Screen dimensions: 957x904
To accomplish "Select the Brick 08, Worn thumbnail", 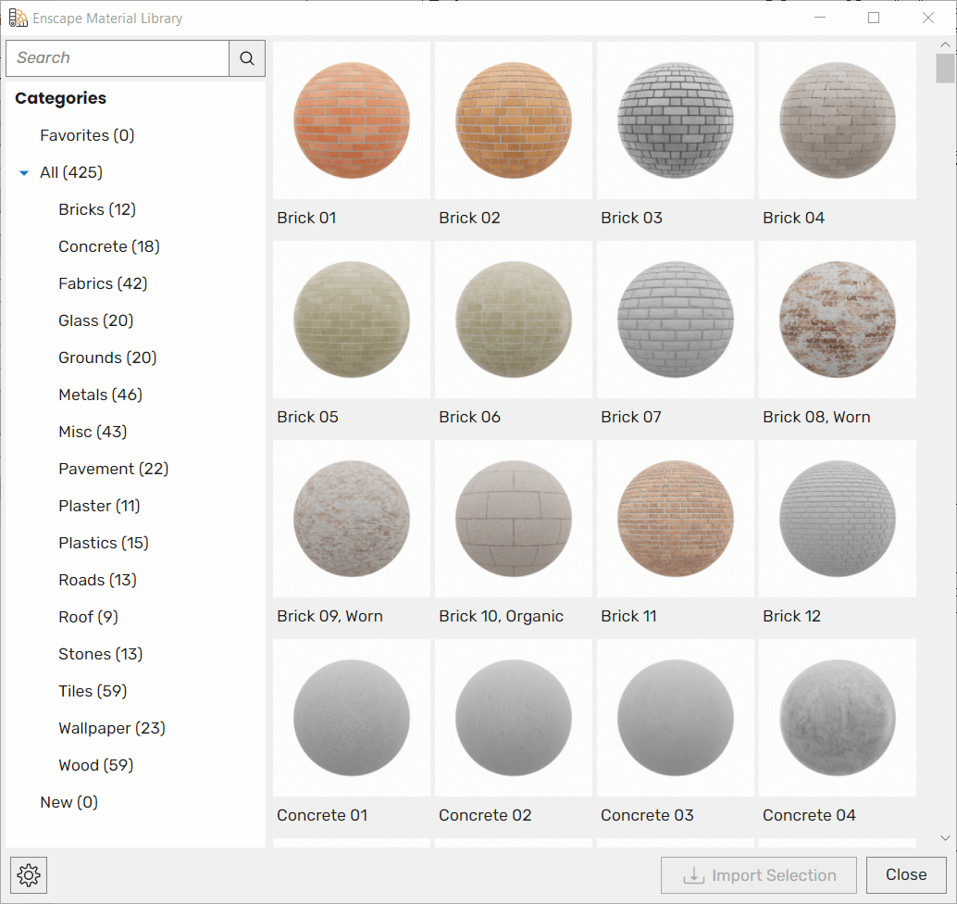I will tap(838, 320).
